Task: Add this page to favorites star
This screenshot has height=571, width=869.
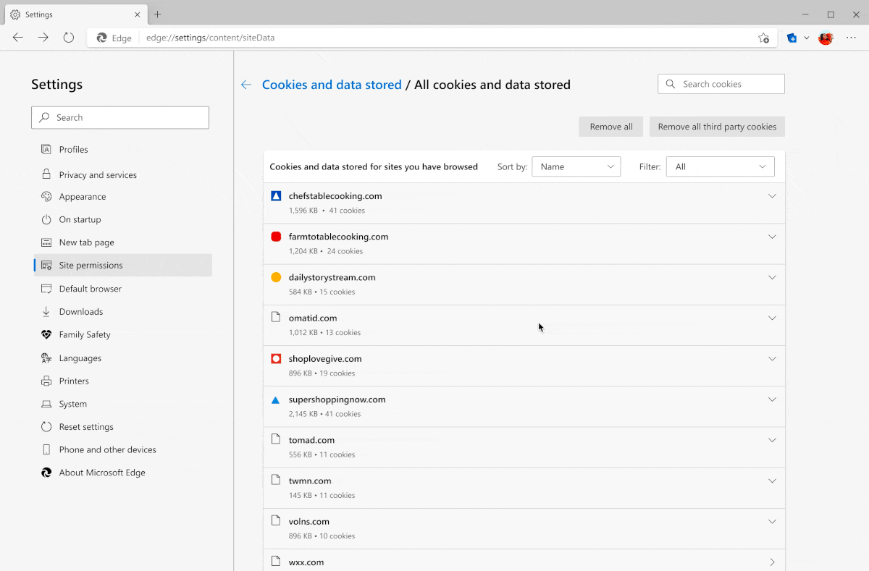Action: coord(763,38)
